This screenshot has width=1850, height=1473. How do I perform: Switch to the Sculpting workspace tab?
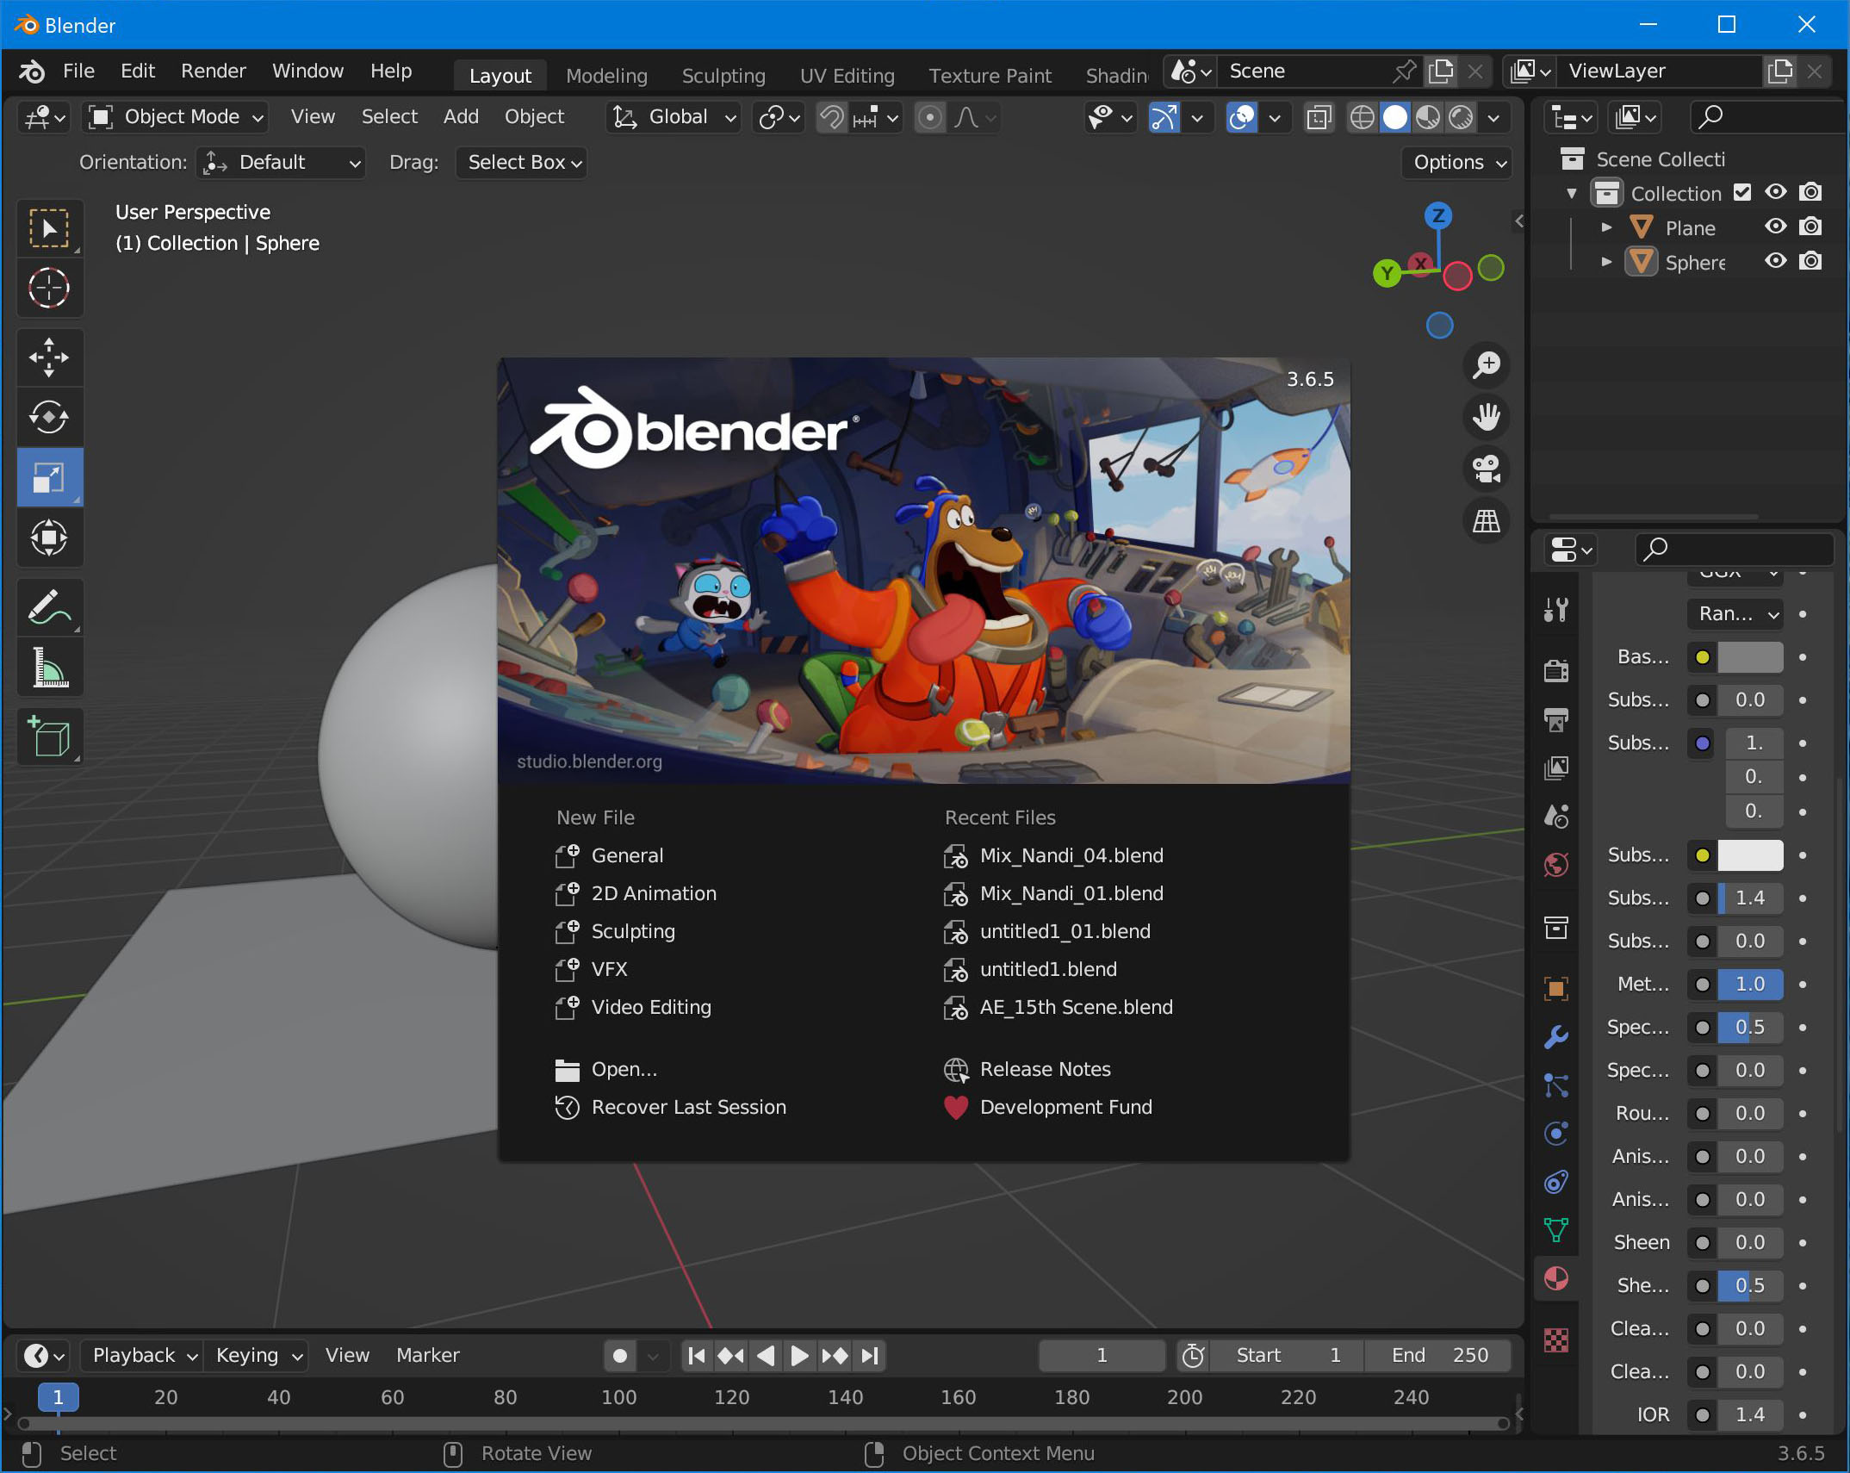tap(723, 76)
